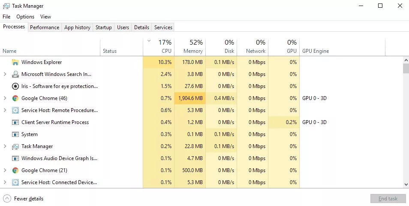Sort by the Network column header
The image size is (409, 206).
[x=253, y=47]
